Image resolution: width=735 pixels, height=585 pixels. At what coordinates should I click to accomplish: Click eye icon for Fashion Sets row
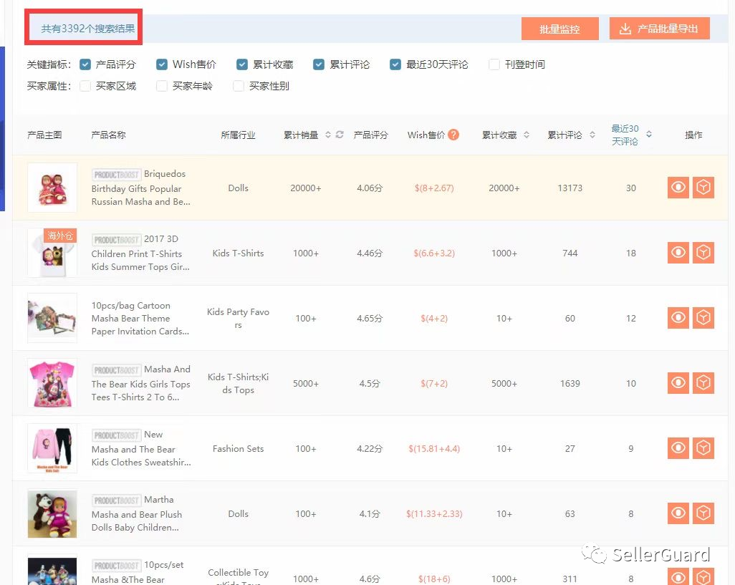[x=678, y=448]
